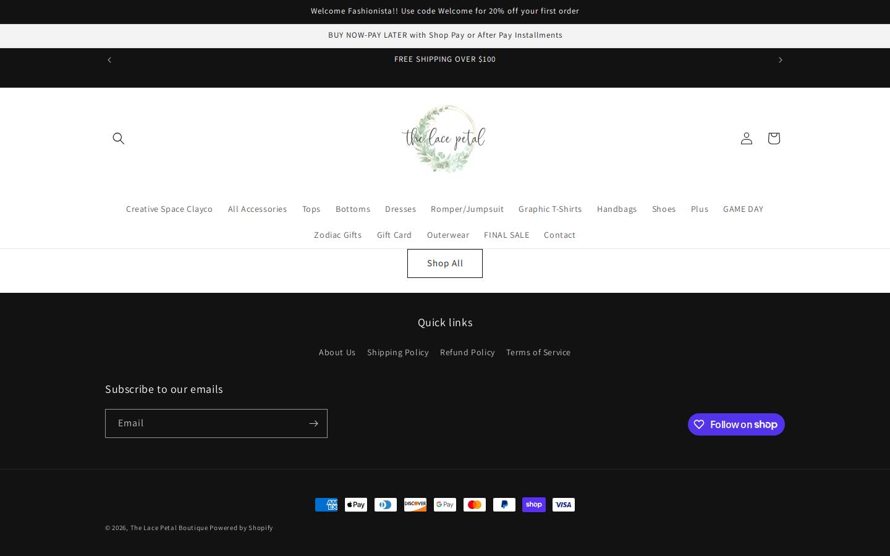Open the shopping cart icon
Viewport: 890px width, 556px height.
point(774,138)
